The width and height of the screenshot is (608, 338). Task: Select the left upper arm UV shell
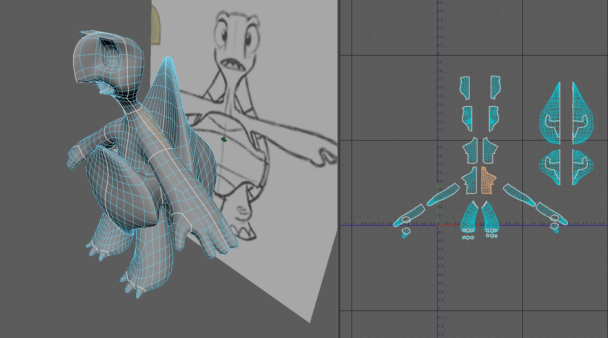click(x=443, y=195)
